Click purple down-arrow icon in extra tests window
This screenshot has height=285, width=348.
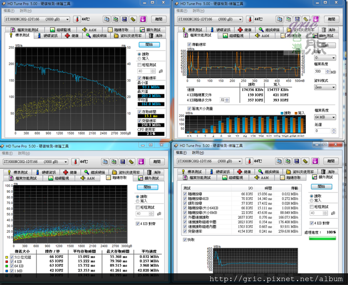[315, 161]
